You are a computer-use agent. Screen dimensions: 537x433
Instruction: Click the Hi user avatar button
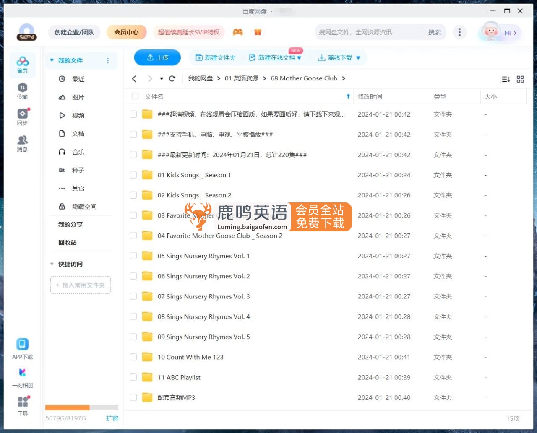499,32
